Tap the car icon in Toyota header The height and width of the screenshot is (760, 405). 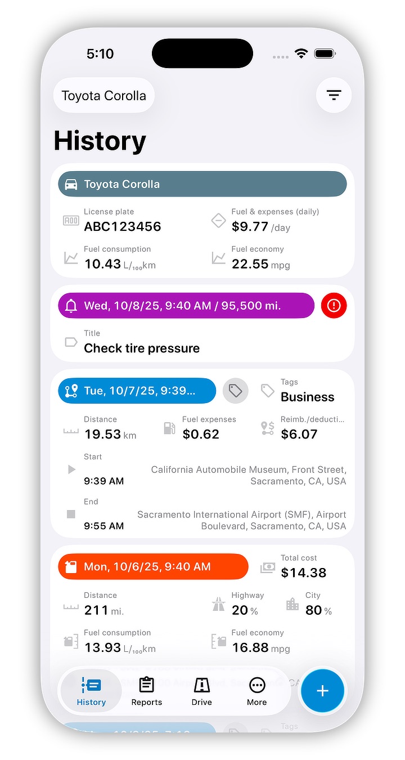click(71, 184)
